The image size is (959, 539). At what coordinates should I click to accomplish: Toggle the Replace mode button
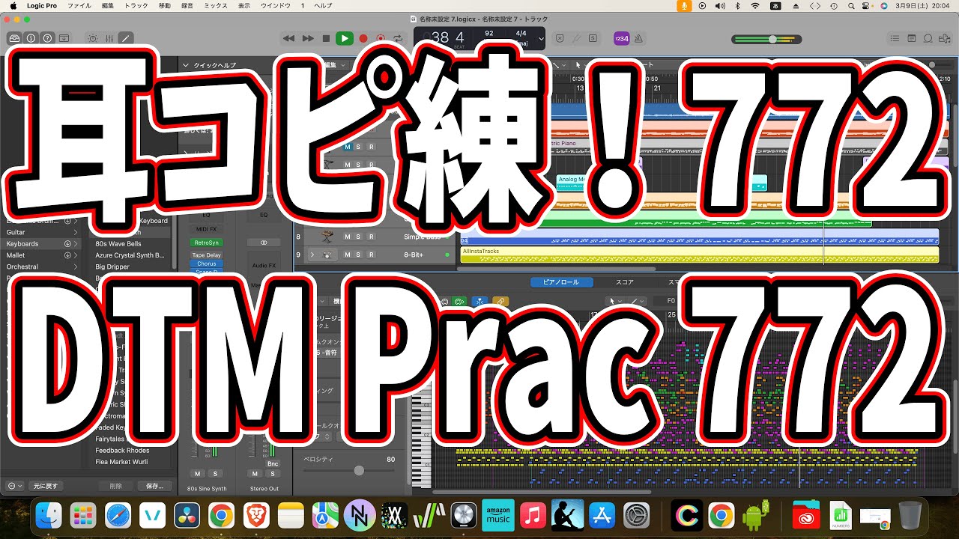point(560,38)
